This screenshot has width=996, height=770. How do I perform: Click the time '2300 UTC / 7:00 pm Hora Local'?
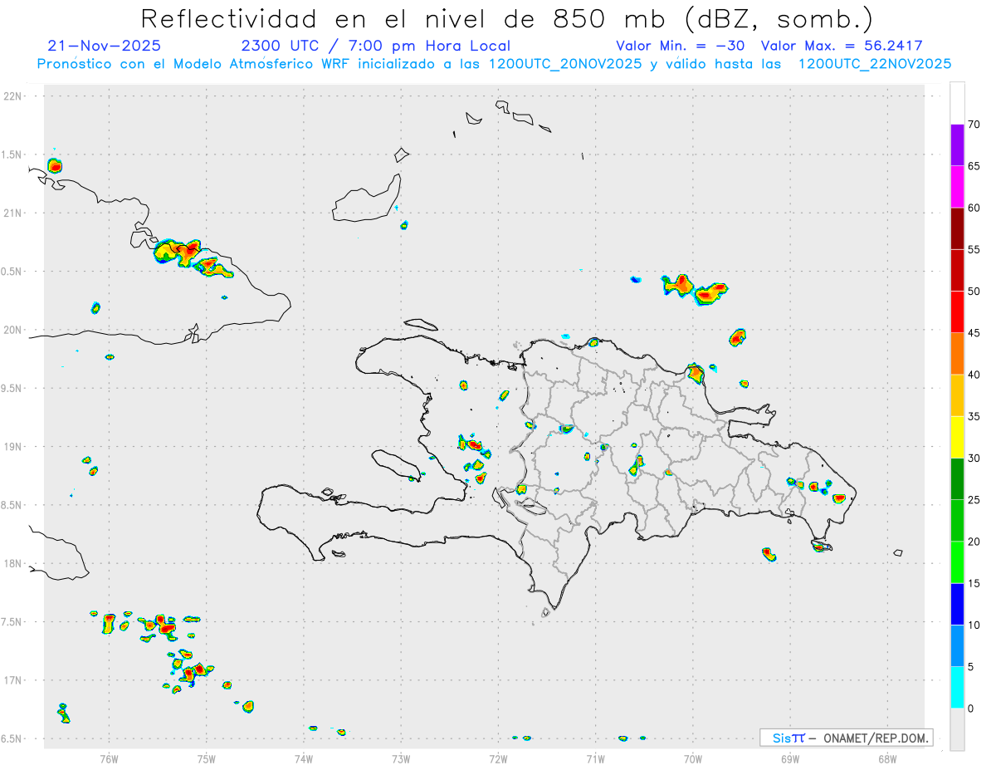tap(376, 46)
